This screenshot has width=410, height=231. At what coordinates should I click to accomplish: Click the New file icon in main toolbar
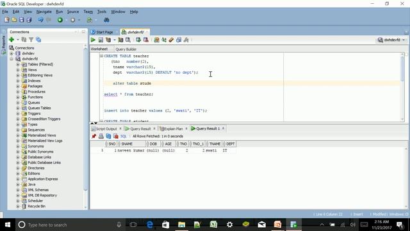[7, 20]
